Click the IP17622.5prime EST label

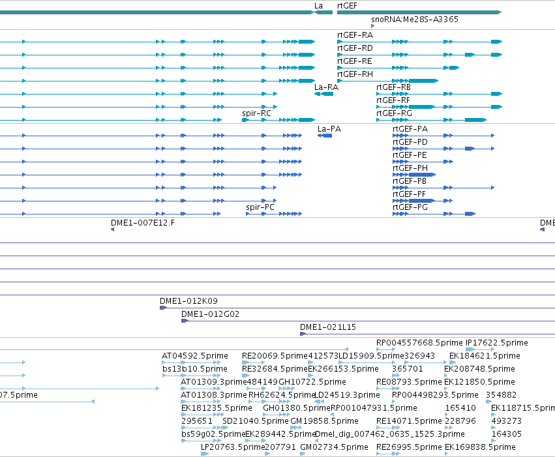(497, 343)
